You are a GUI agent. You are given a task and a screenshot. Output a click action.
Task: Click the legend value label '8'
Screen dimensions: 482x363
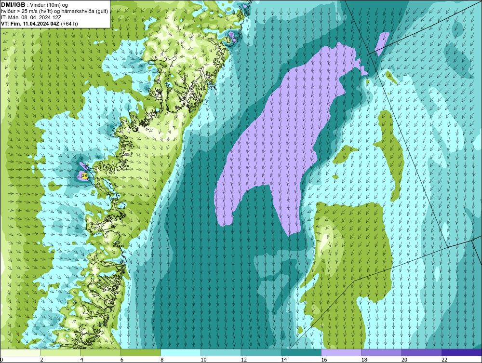(162, 360)
